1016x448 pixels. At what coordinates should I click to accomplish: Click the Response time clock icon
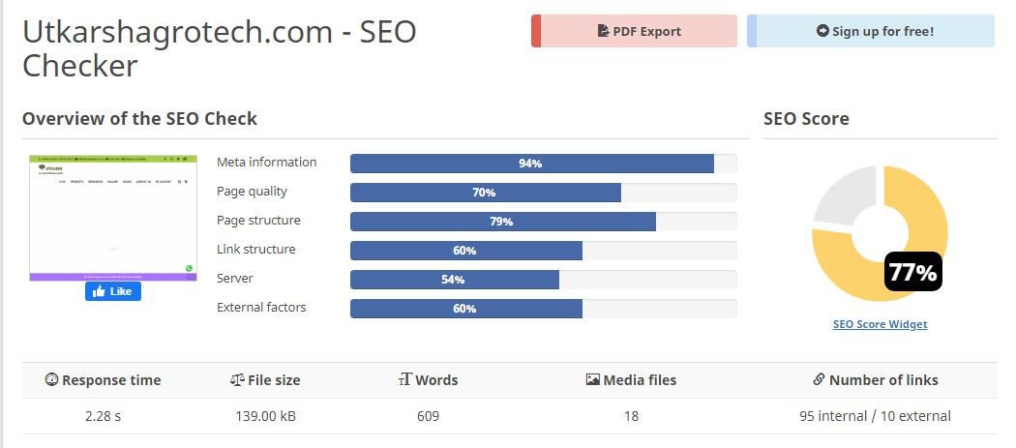point(51,380)
